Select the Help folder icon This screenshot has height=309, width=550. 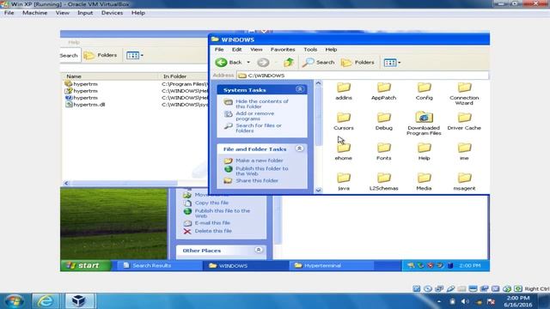[424, 148]
